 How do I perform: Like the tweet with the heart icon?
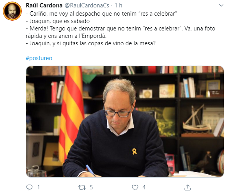[135, 187]
